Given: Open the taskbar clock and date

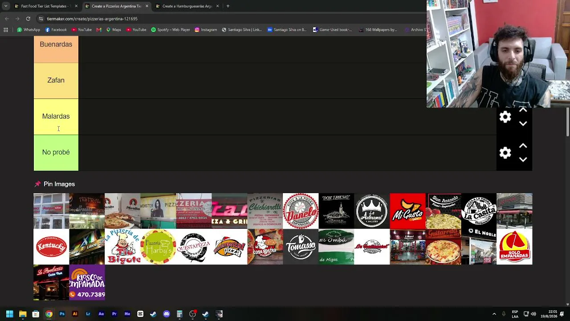Looking at the screenshot, I should coord(549,314).
